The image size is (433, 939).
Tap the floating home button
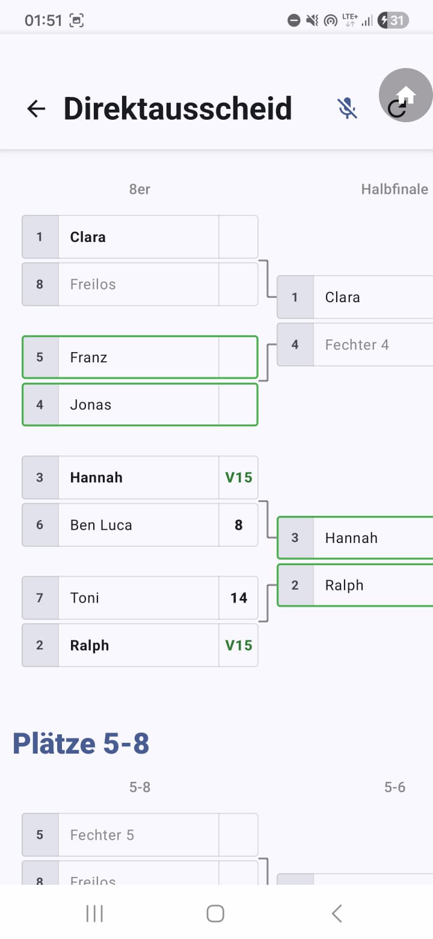406,95
